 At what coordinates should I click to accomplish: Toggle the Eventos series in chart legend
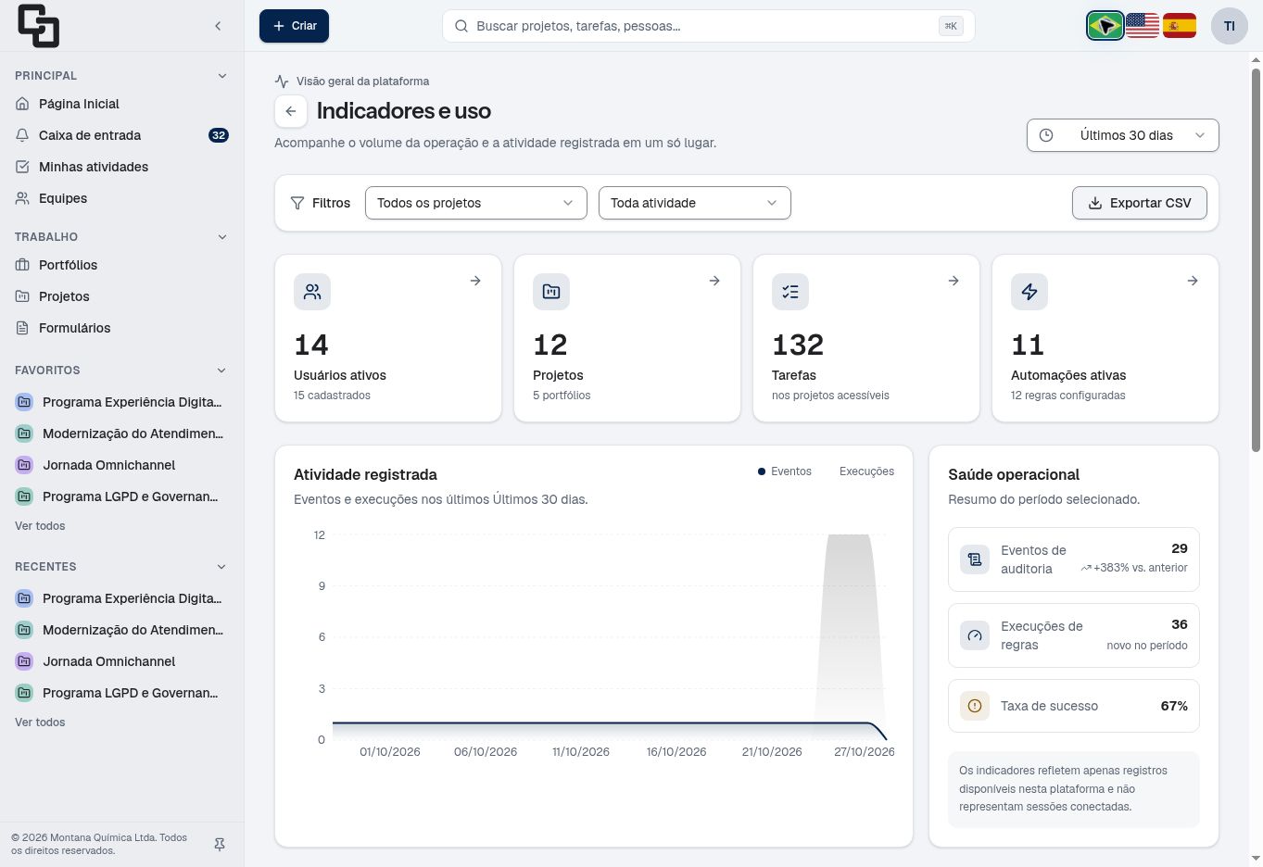(785, 471)
